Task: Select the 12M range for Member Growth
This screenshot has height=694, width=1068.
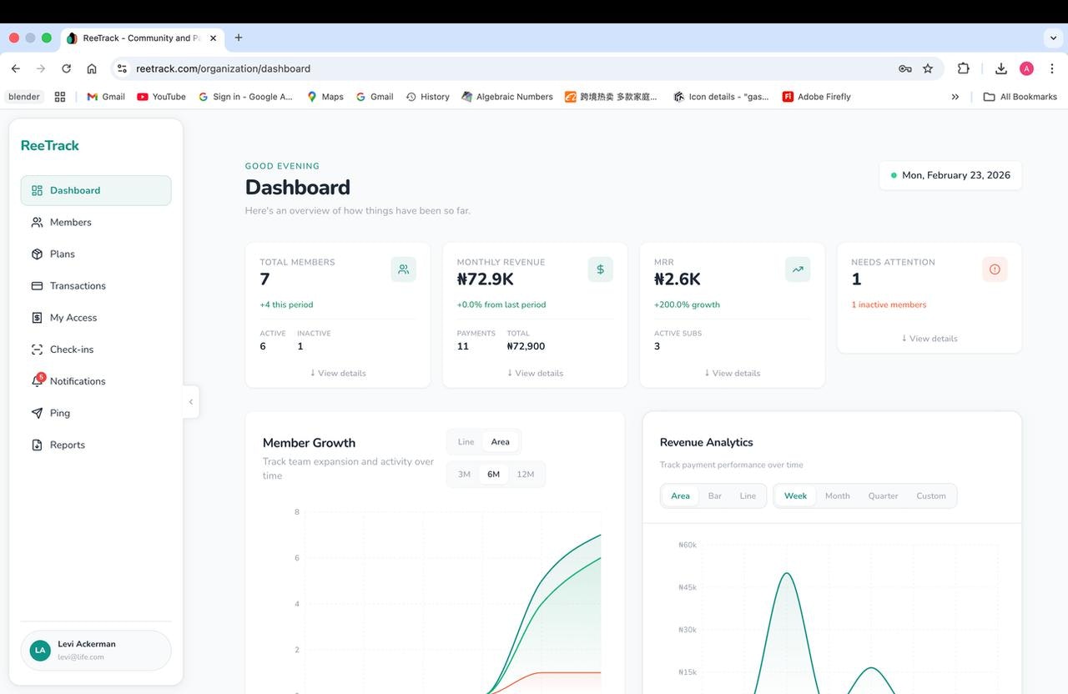Action: coord(526,473)
